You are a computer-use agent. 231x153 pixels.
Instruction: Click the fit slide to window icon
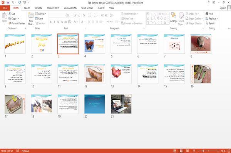229,151
